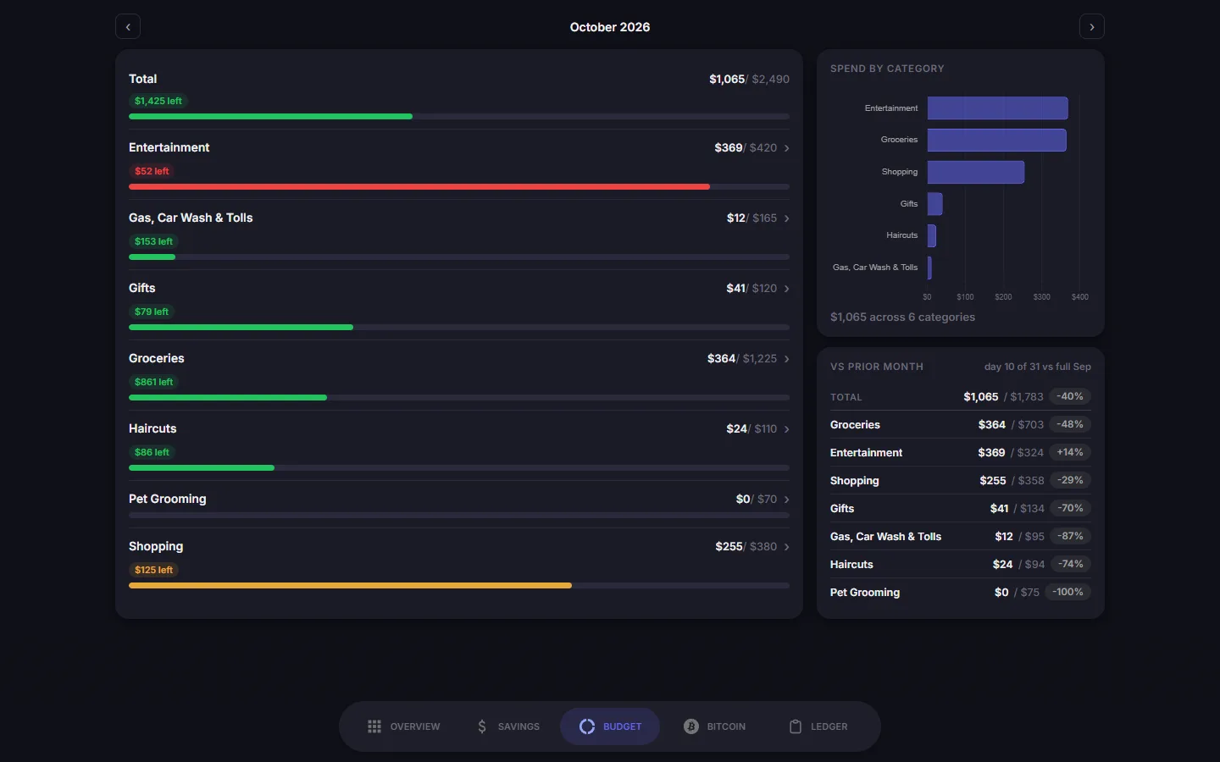Expand Shopping budget row chevron
1220x762 pixels.
[x=787, y=547]
